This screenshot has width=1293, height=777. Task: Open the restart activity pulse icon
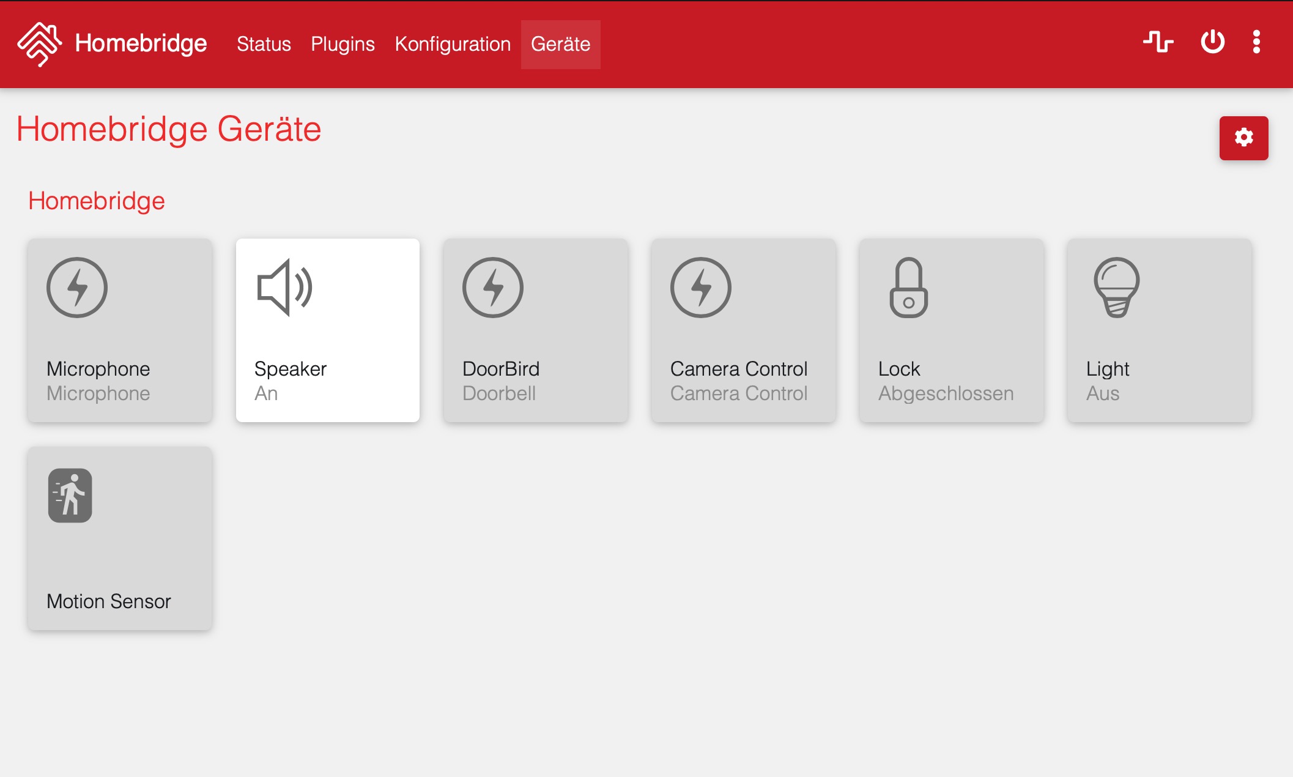point(1158,42)
